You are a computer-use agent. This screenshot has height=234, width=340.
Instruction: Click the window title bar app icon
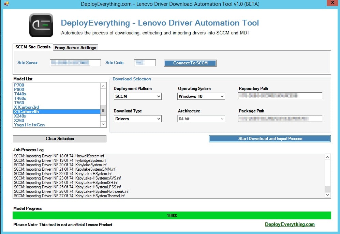[x=6, y=4]
